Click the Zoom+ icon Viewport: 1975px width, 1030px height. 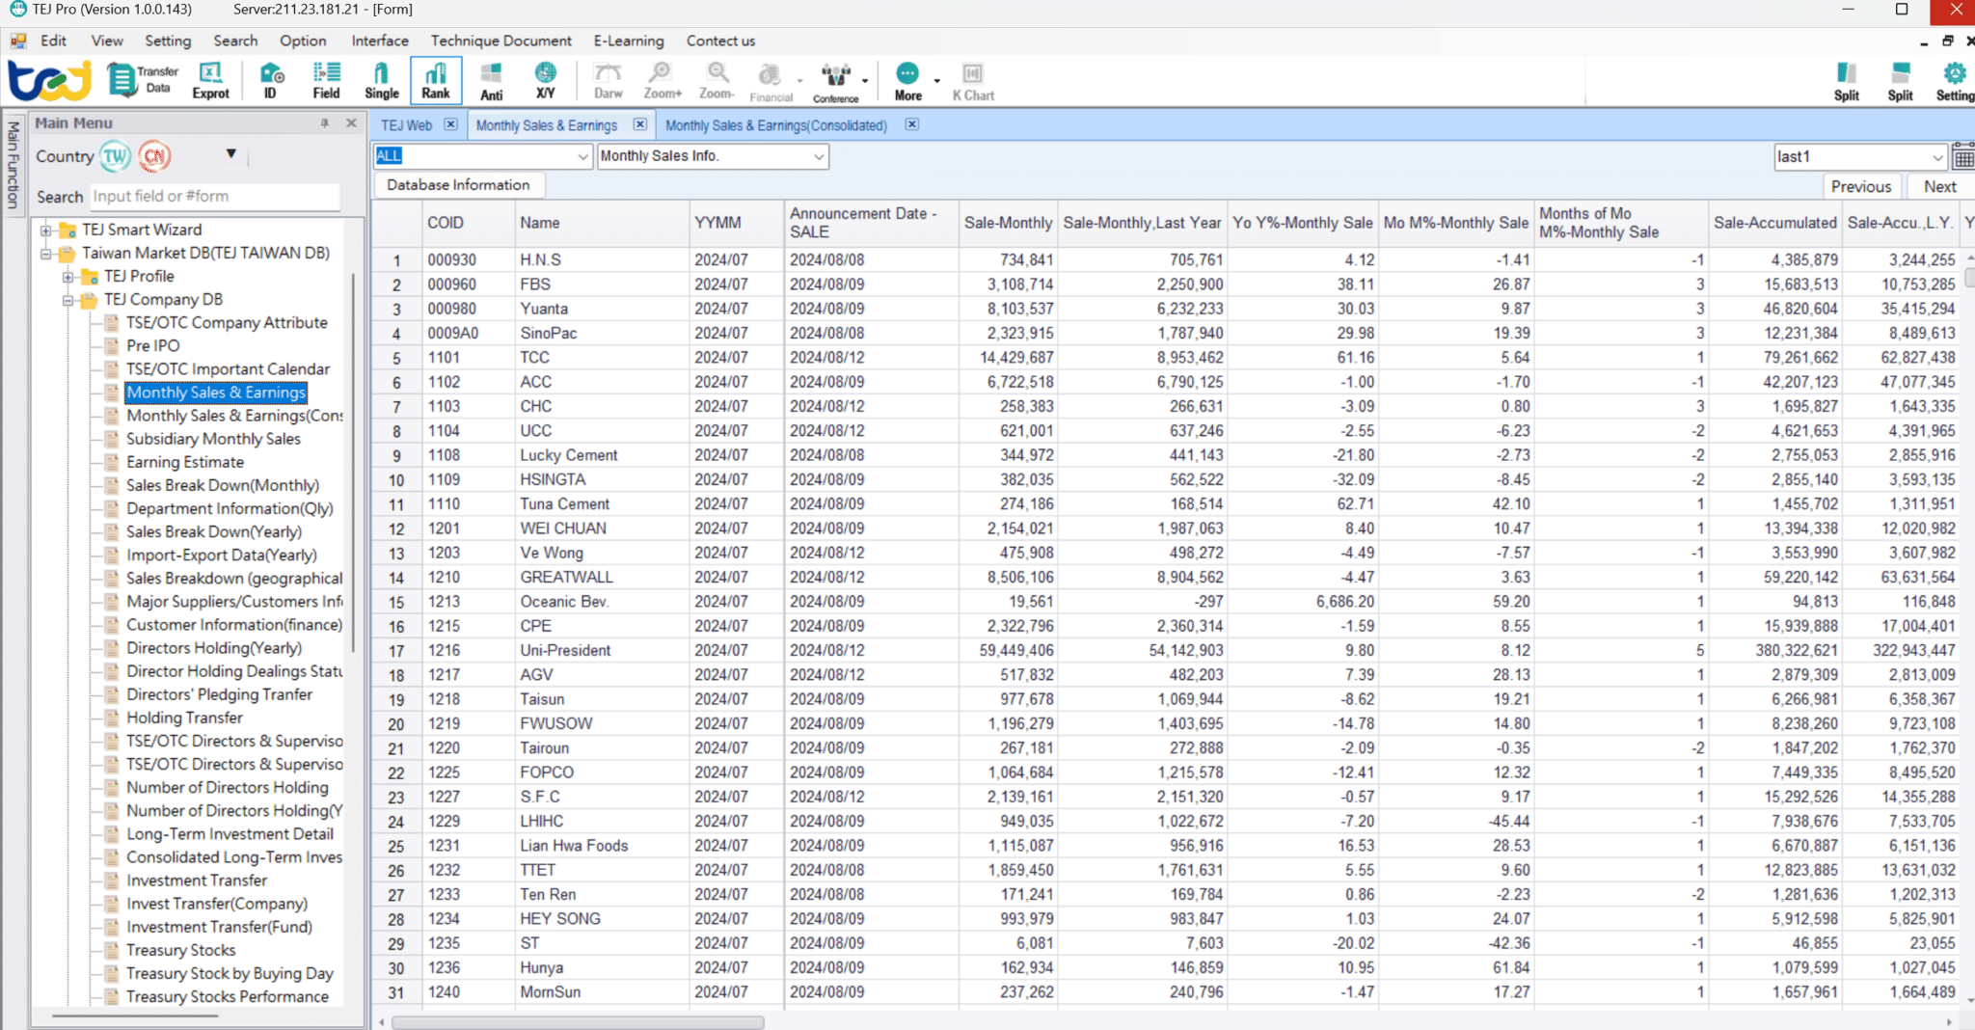click(x=662, y=79)
